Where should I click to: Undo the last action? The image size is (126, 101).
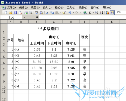click(x=70, y=13)
